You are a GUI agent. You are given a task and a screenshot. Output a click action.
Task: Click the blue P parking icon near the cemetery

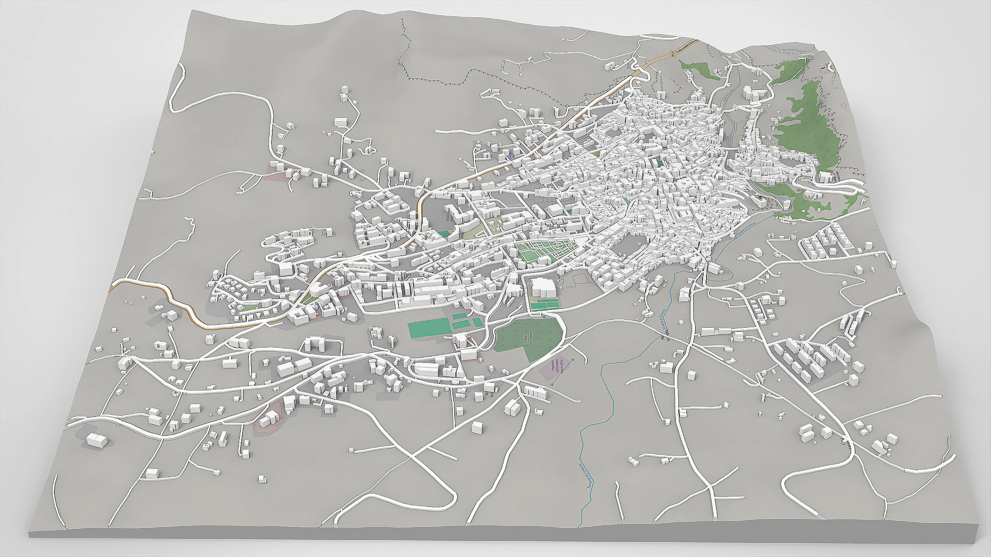544,317
